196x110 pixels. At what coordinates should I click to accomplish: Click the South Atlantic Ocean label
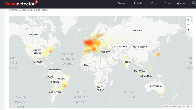[x=81, y=97]
